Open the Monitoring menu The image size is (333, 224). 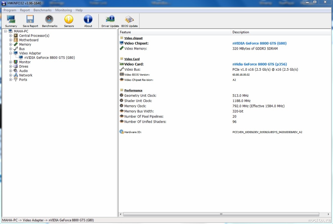point(63,10)
